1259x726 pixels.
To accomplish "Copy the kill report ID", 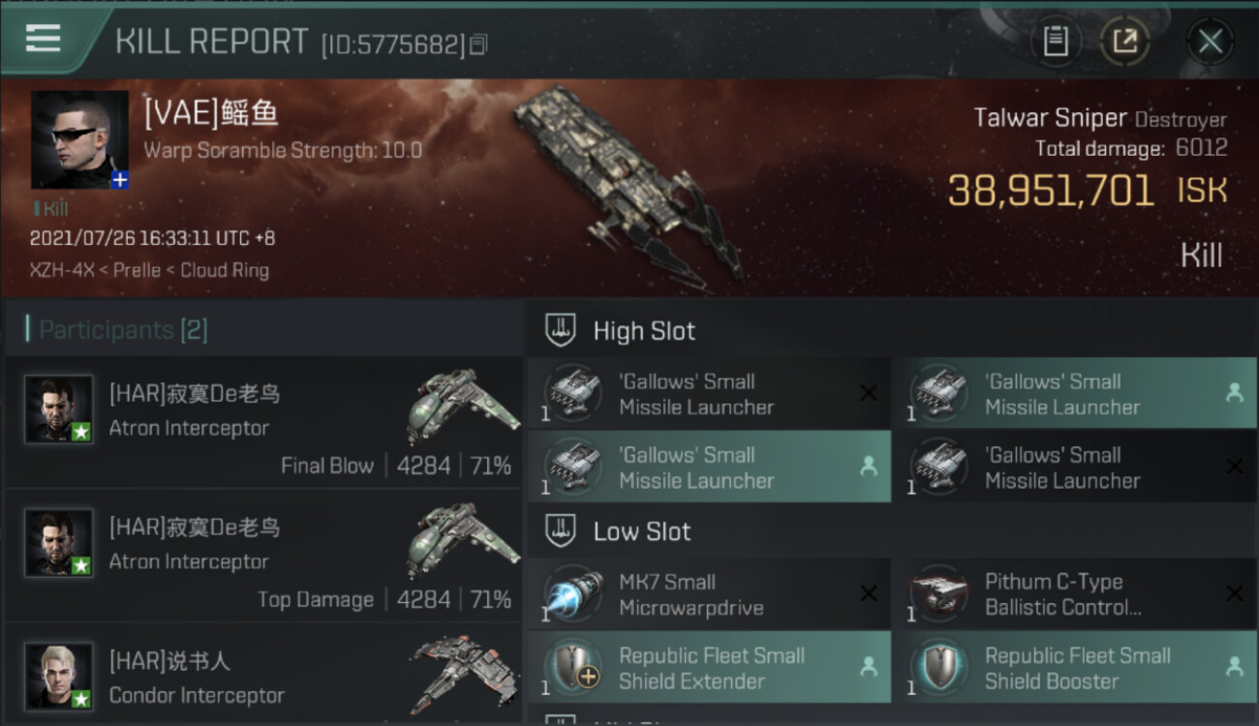I will pyautogui.click(x=478, y=45).
